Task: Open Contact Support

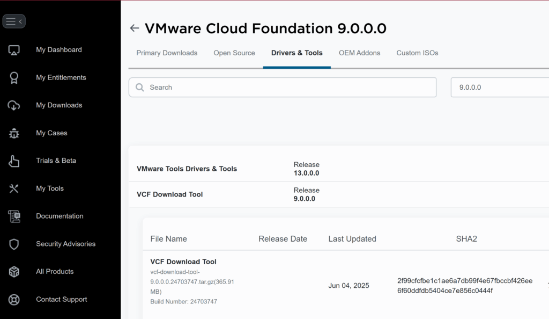Action: point(62,299)
